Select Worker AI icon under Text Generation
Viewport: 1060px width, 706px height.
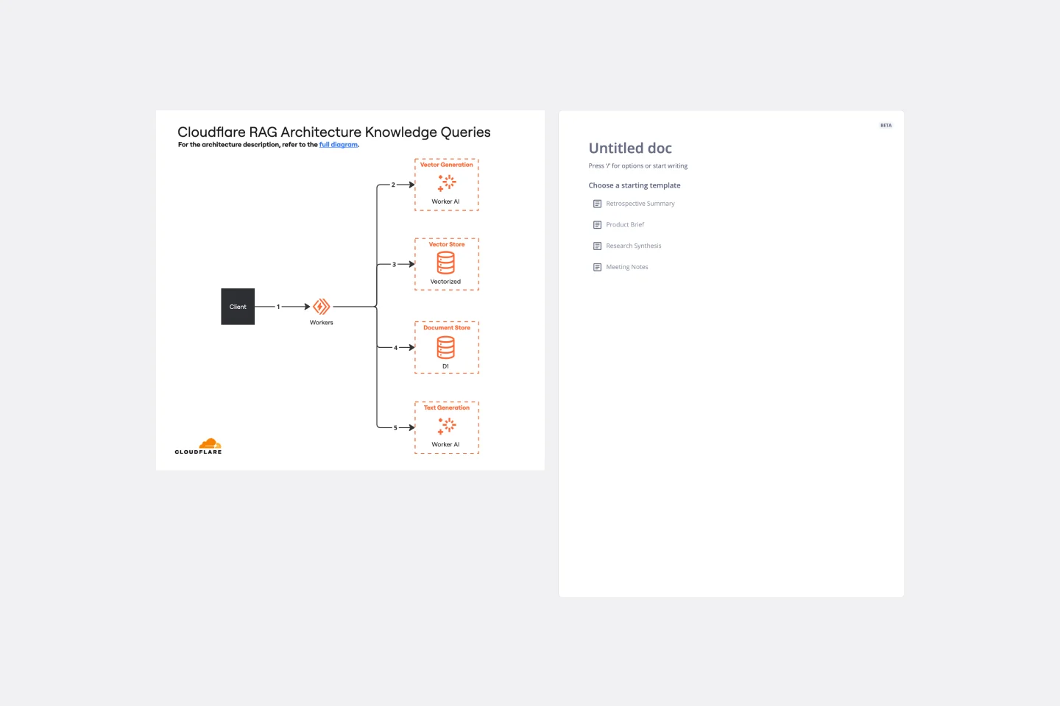(x=447, y=426)
